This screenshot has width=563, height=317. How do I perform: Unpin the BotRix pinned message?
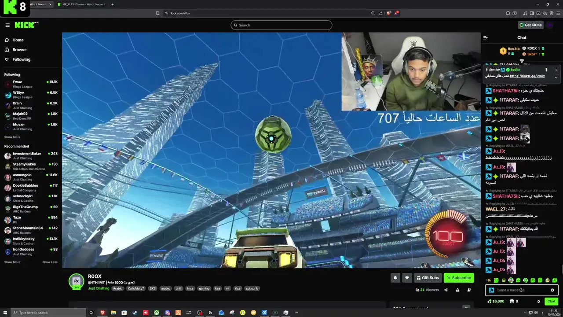[x=546, y=70]
